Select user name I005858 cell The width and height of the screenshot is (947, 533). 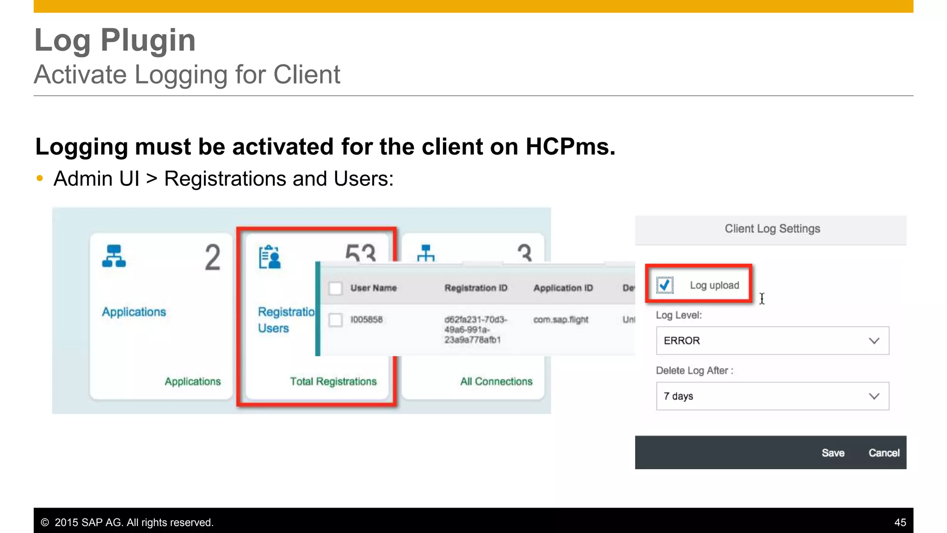366,320
